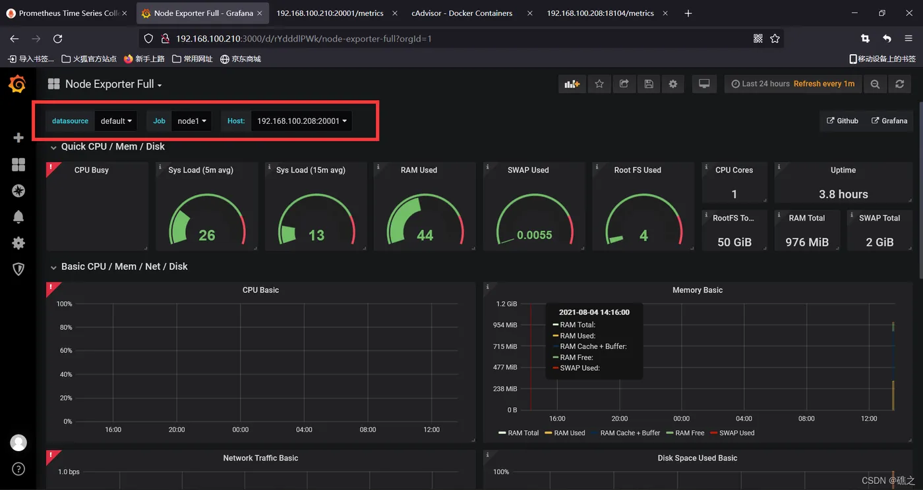Viewport: 923px width, 490px height.
Task: Click the Root FS Used gauge showing 4
Action: coord(643,221)
